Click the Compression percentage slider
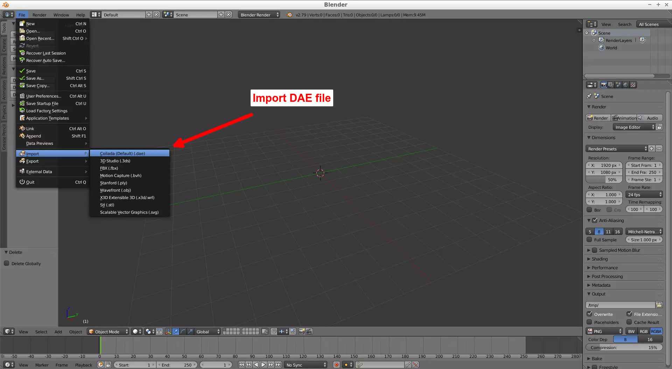 (624, 347)
